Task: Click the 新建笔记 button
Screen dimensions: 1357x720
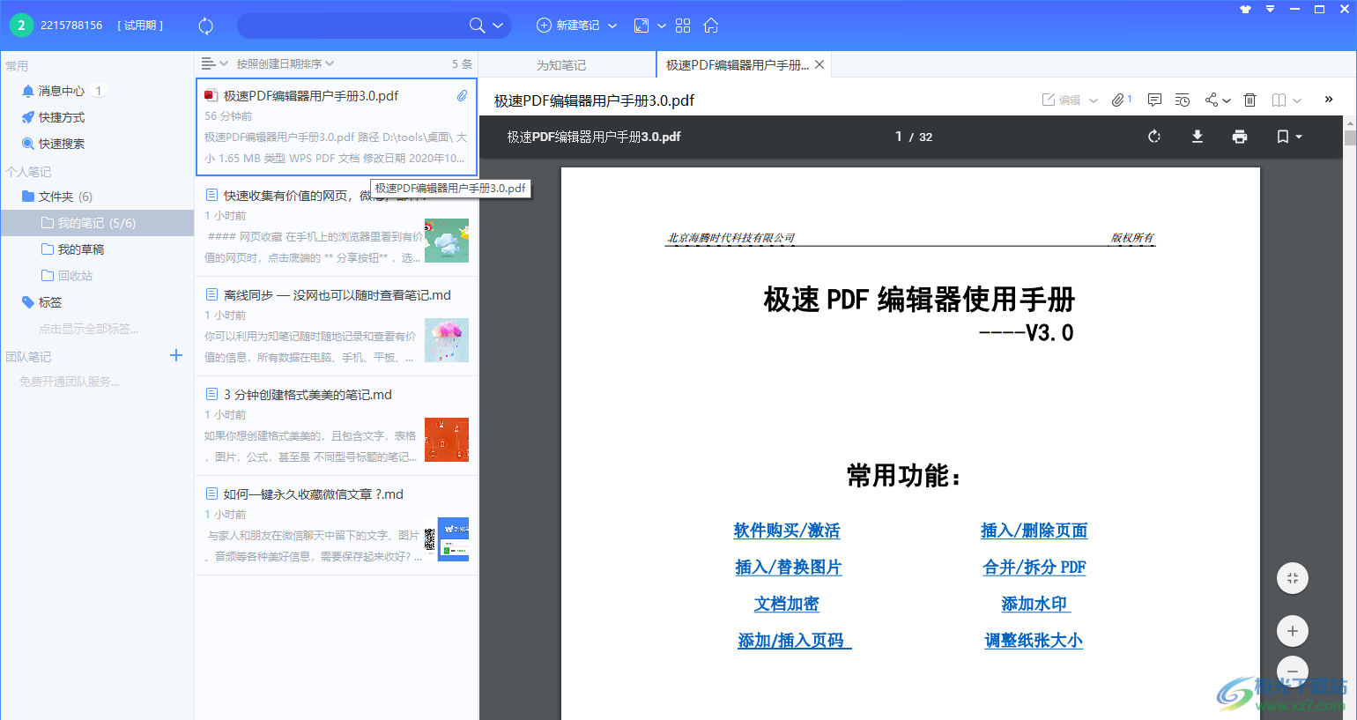Action: point(568,26)
